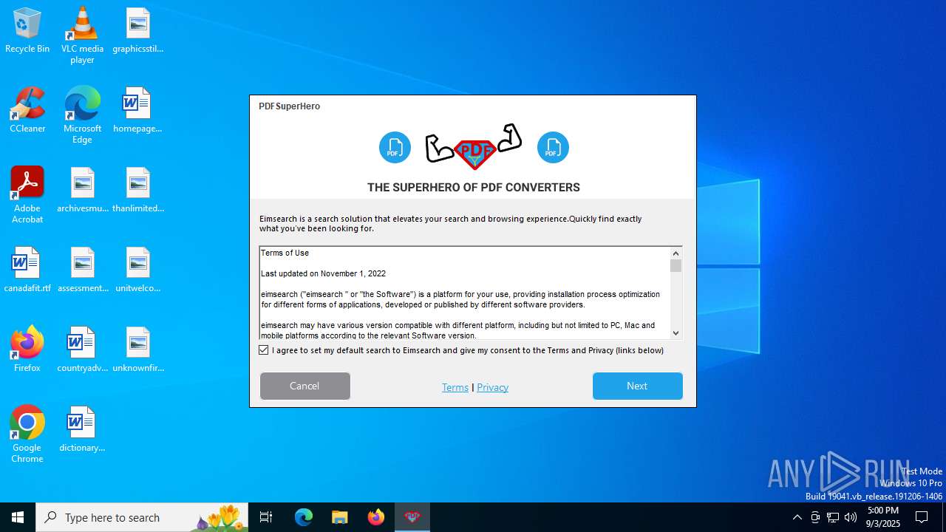The width and height of the screenshot is (946, 532).
Task: Open Firefox desktop shortcut
Action: [x=27, y=349]
